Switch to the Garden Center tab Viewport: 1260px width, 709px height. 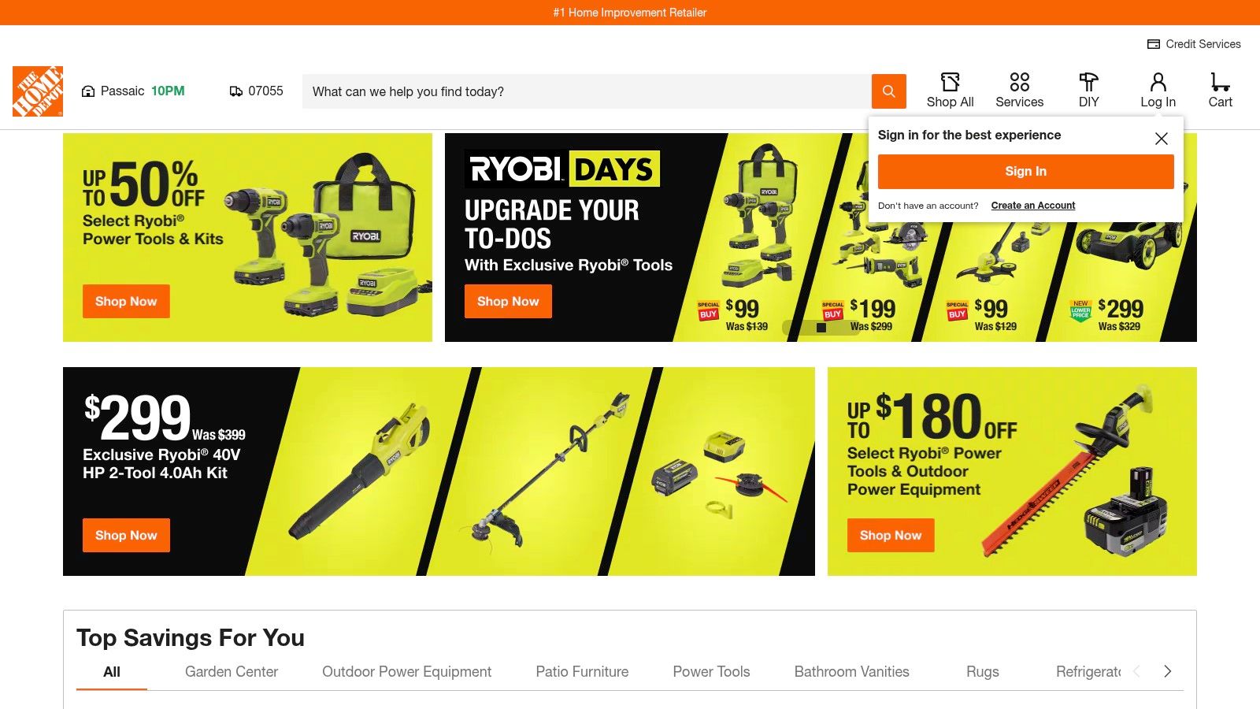coord(232,672)
